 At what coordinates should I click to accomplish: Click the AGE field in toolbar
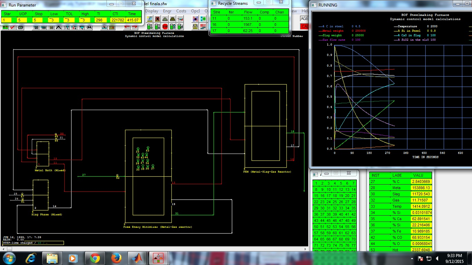(x=304, y=19)
